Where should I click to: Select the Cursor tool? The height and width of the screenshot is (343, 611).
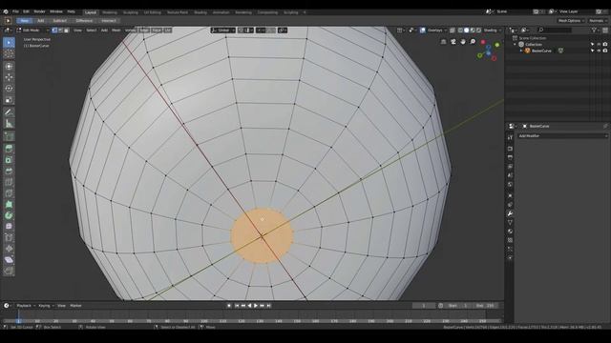[9, 54]
